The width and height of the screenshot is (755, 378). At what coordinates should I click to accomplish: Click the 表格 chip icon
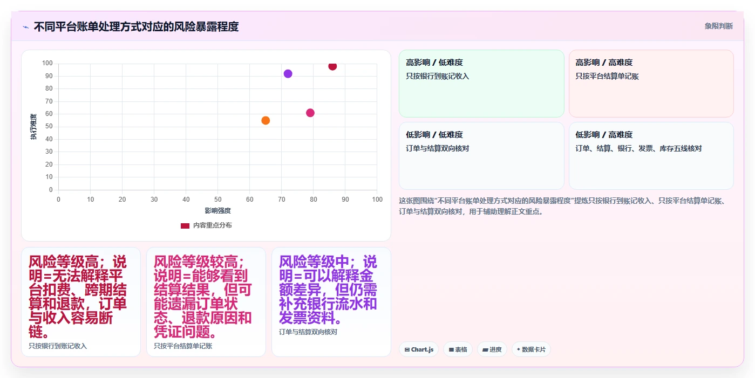pyautogui.click(x=451, y=349)
